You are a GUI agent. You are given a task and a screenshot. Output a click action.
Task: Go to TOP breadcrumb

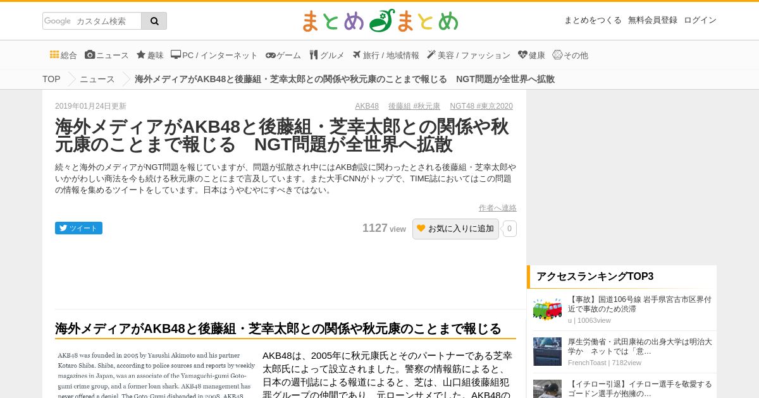pos(51,79)
